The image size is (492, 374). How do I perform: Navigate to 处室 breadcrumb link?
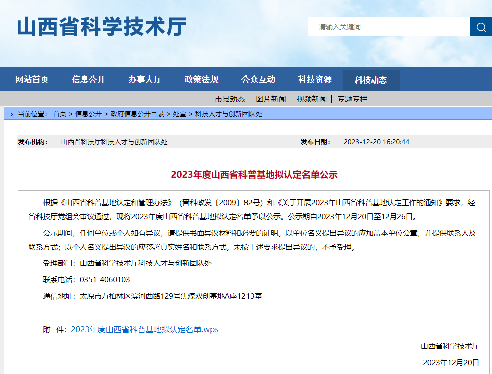179,114
